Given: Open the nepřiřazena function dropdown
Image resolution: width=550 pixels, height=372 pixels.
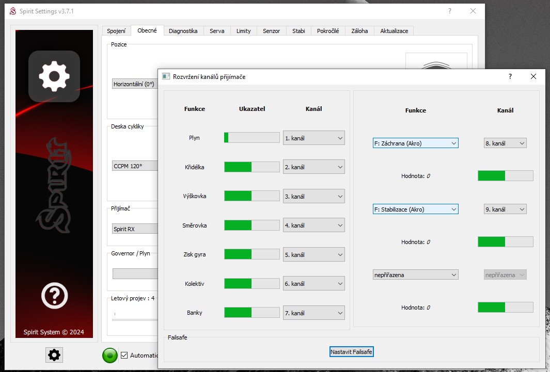Looking at the screenshot, I should click(x=415, y=275).
